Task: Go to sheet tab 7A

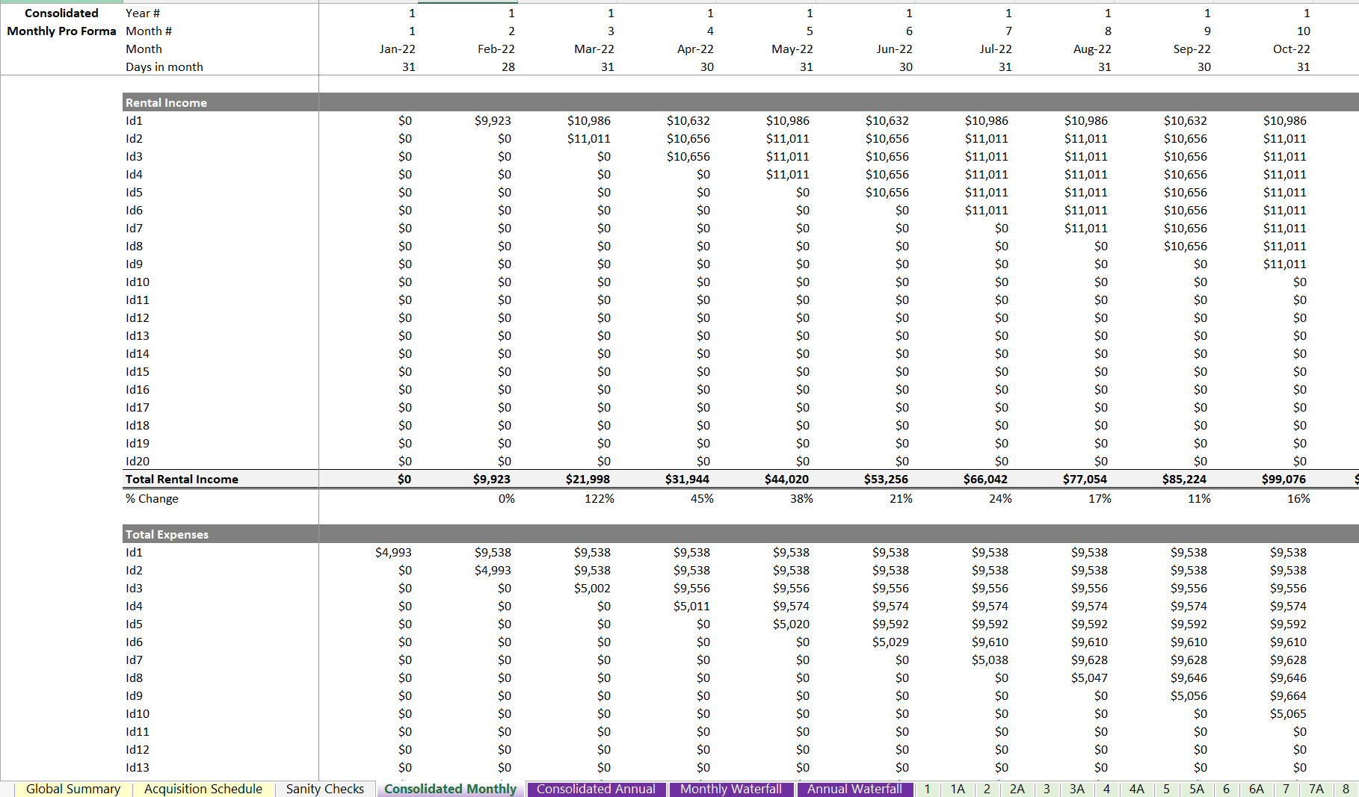Action: click(1316, 789)
